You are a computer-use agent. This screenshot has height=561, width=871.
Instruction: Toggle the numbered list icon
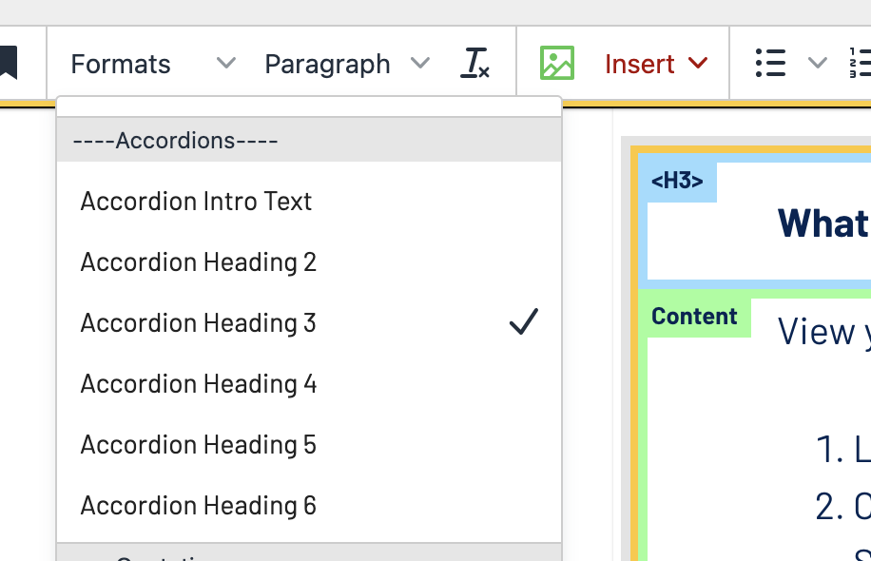859,64
